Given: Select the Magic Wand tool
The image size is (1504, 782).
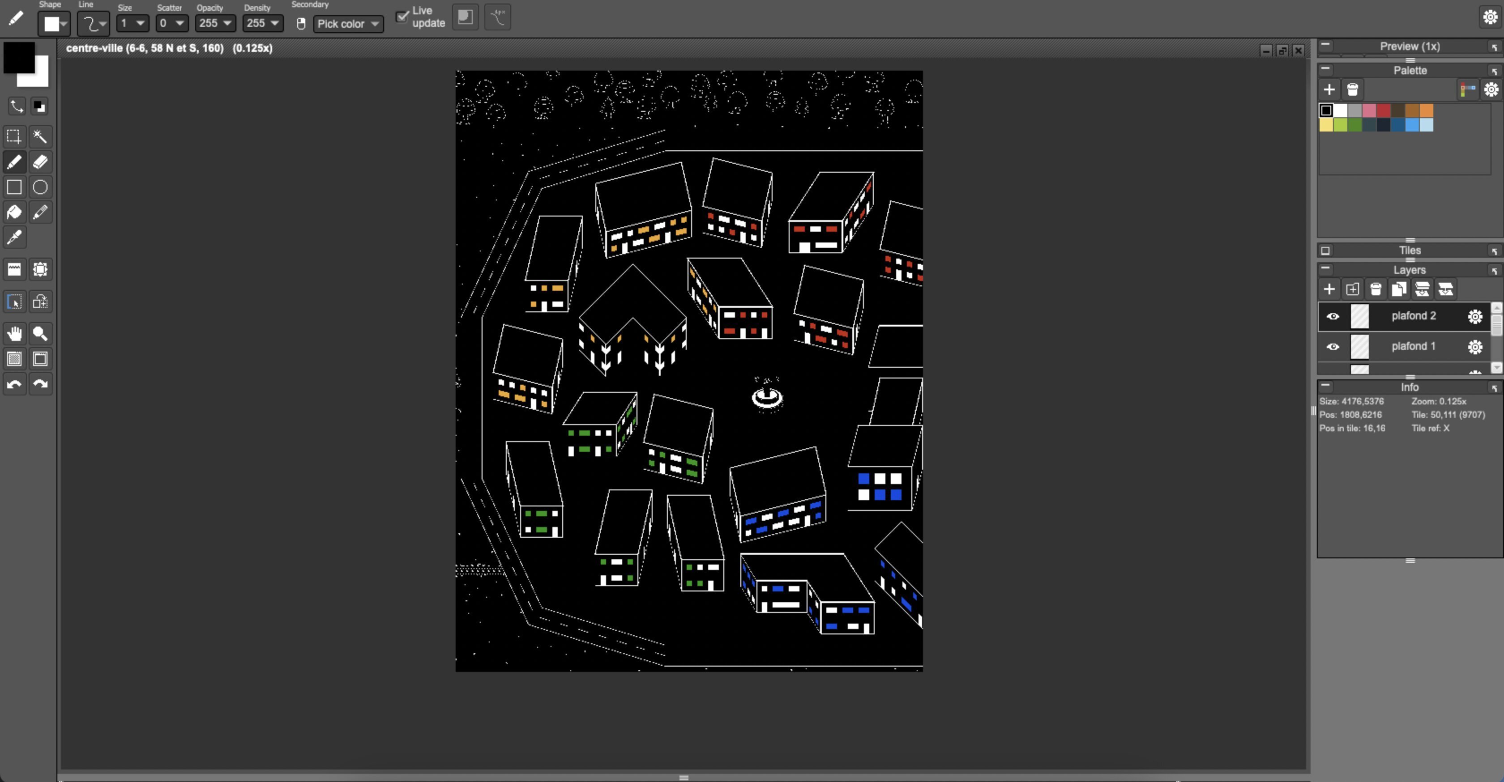Looking at the screenshot, I should (40, 136).
